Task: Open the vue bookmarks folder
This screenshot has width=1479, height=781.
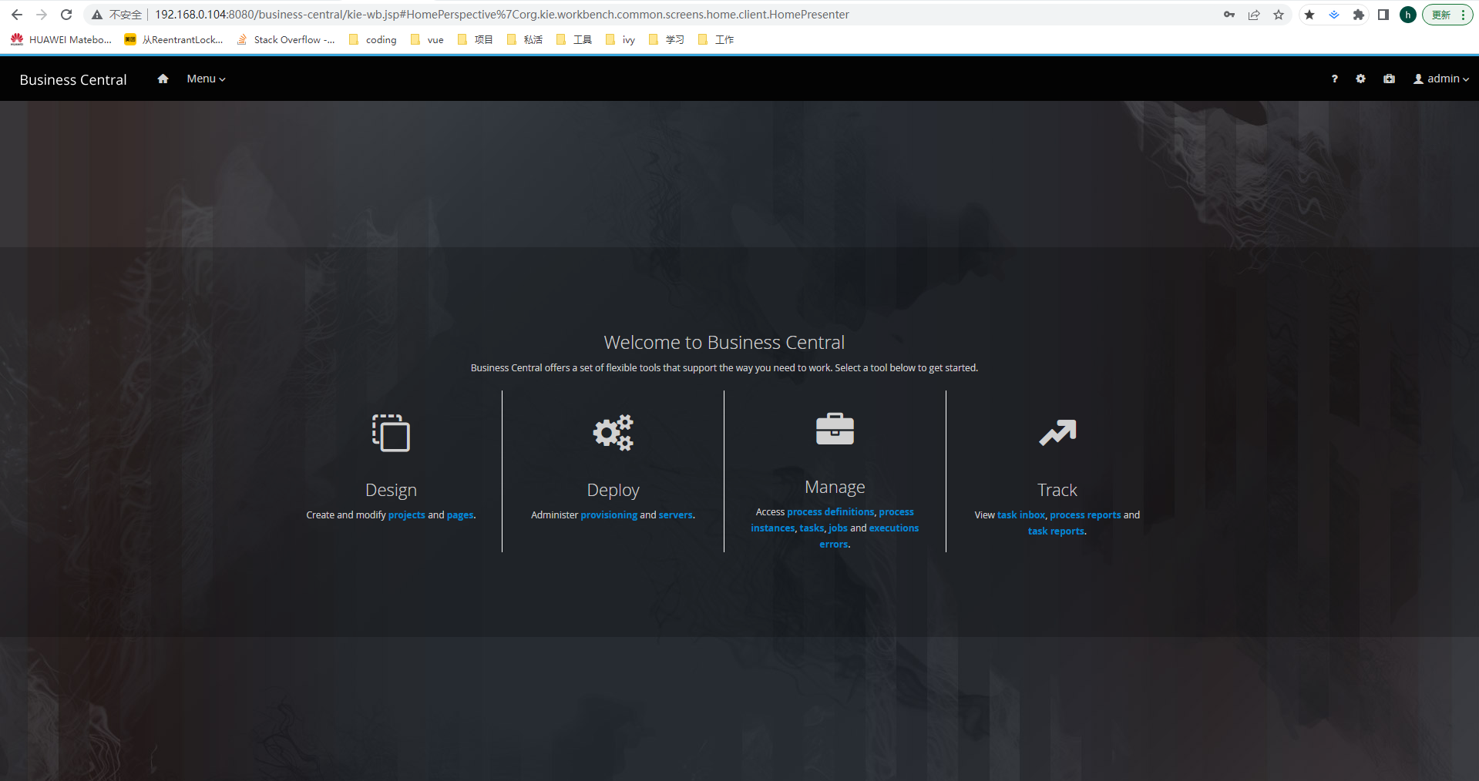Action: pyautogui.click(x=428, y=40)
